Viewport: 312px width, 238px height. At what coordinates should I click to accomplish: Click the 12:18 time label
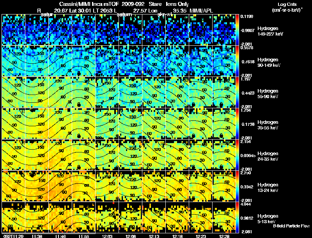[x=177, y=236]
